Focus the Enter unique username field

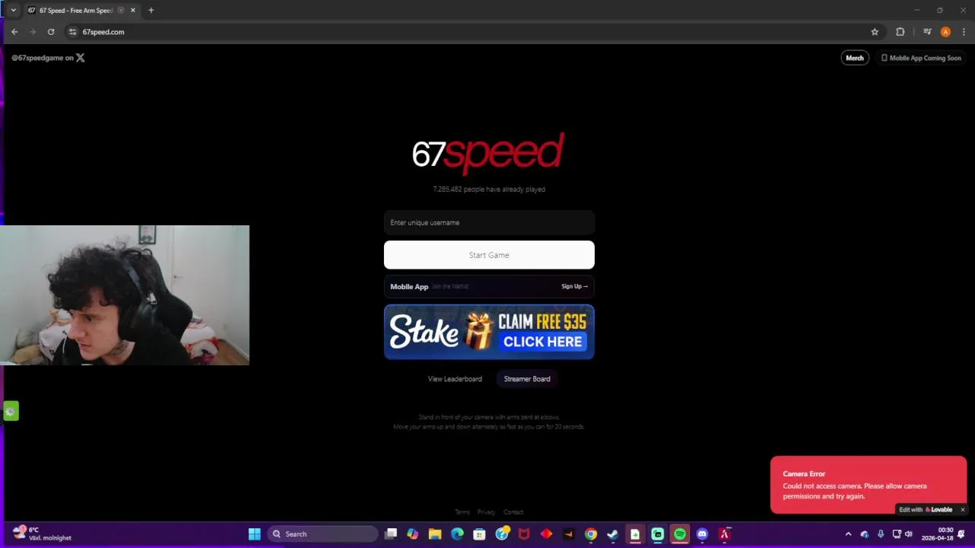click(489, 222)
